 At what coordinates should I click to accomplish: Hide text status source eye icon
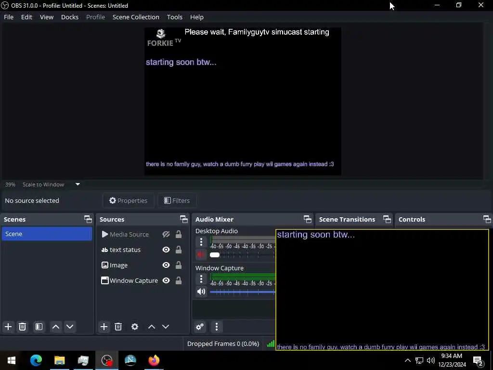pos(166,250)
